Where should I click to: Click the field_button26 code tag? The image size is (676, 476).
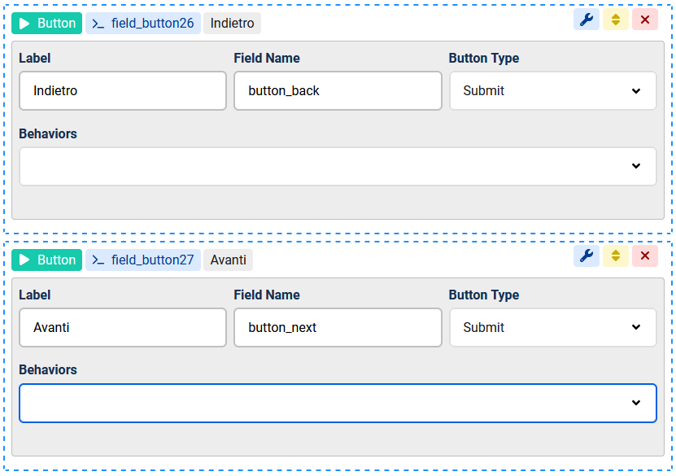[143, 24]
